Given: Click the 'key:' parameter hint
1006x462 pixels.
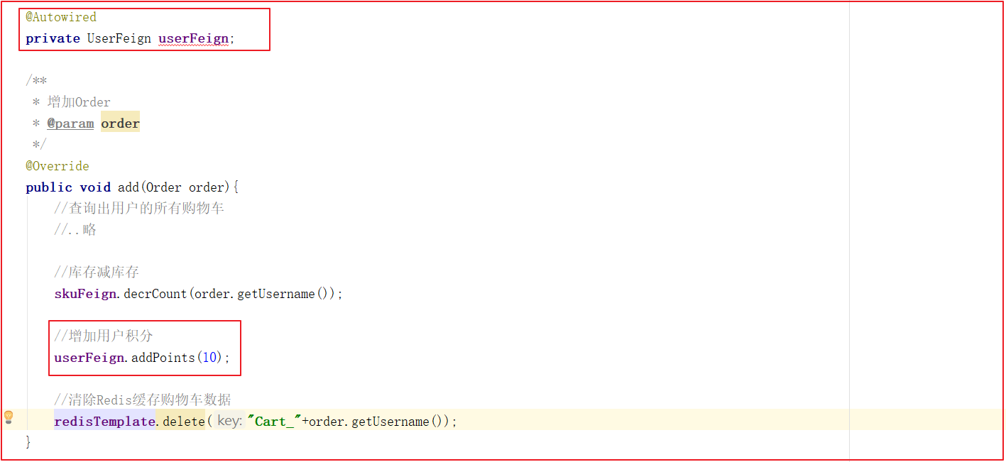Looking at the screenshot, I should click(x=229, y=422).
